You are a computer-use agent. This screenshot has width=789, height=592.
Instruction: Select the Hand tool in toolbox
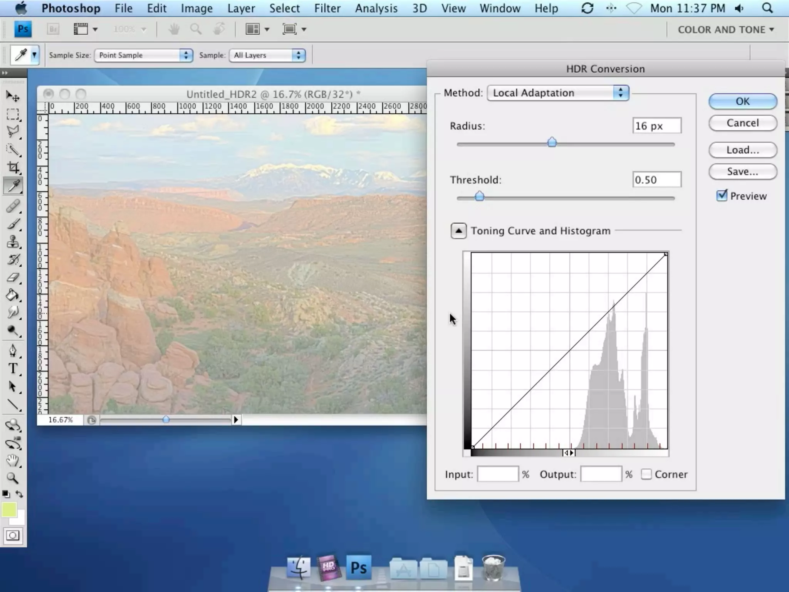pyautogui.click(x=13, y=460)
